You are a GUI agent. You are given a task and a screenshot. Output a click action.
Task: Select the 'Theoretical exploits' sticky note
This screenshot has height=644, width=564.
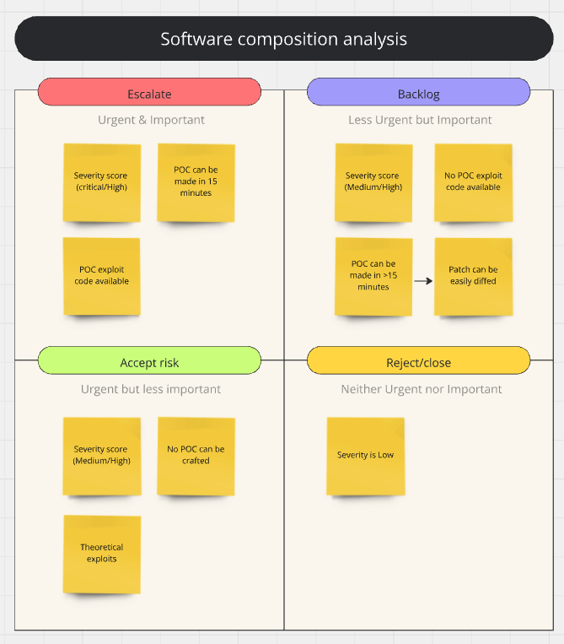click(101, 554)
